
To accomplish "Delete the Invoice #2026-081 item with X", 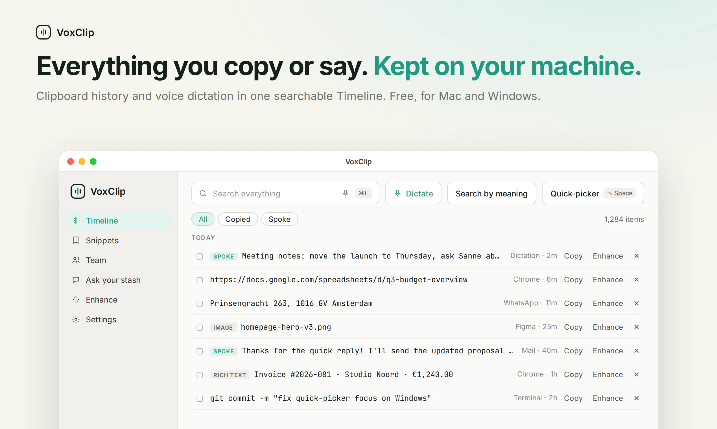I will tap(636, 374).
